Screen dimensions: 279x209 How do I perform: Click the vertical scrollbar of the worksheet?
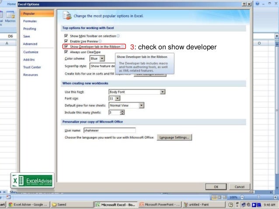coord(277,116)
